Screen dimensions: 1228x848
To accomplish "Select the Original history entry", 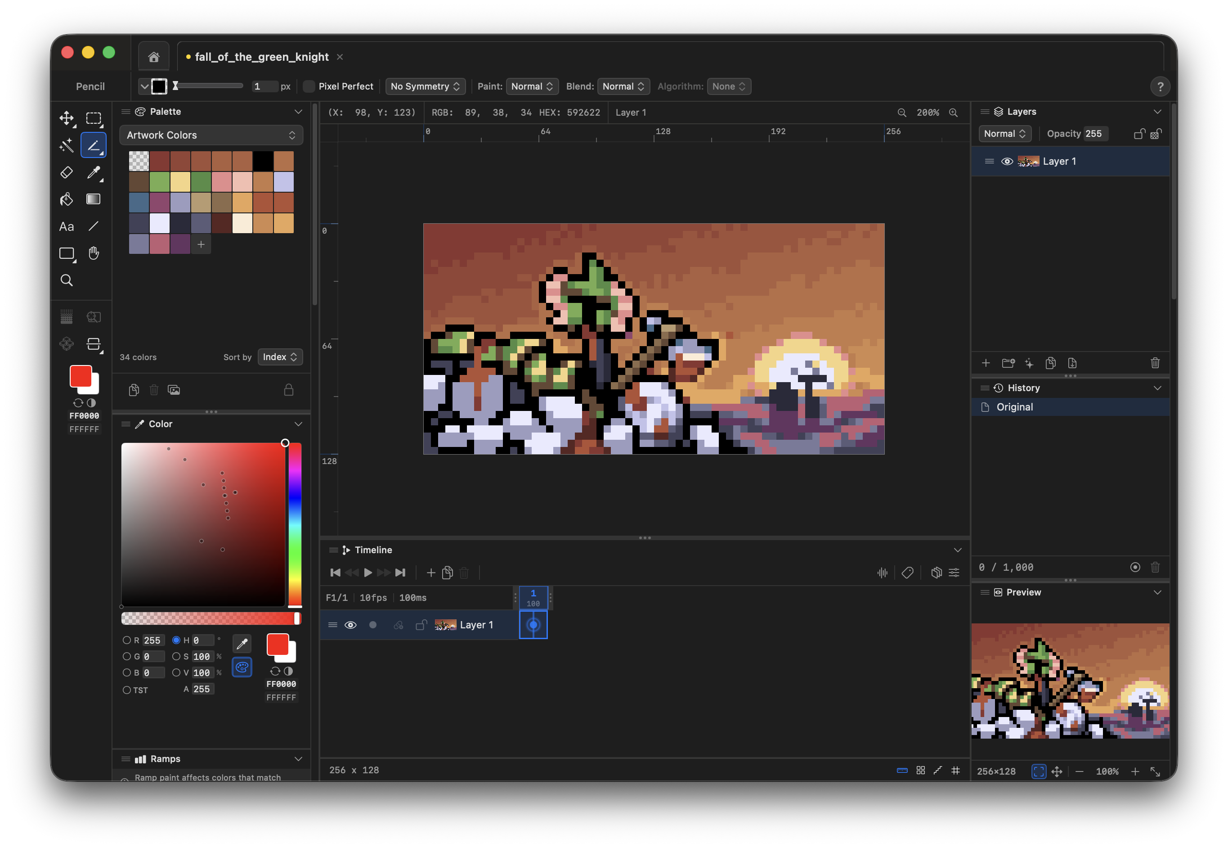I will coord(1070,407).
